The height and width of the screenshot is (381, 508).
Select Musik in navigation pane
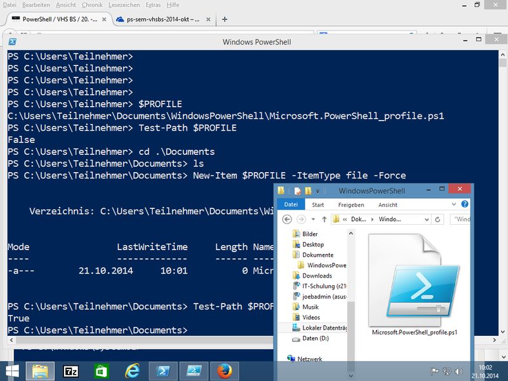311,307
